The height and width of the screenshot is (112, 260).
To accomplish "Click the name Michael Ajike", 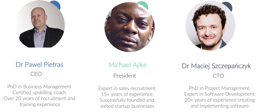I will [128, 65].
